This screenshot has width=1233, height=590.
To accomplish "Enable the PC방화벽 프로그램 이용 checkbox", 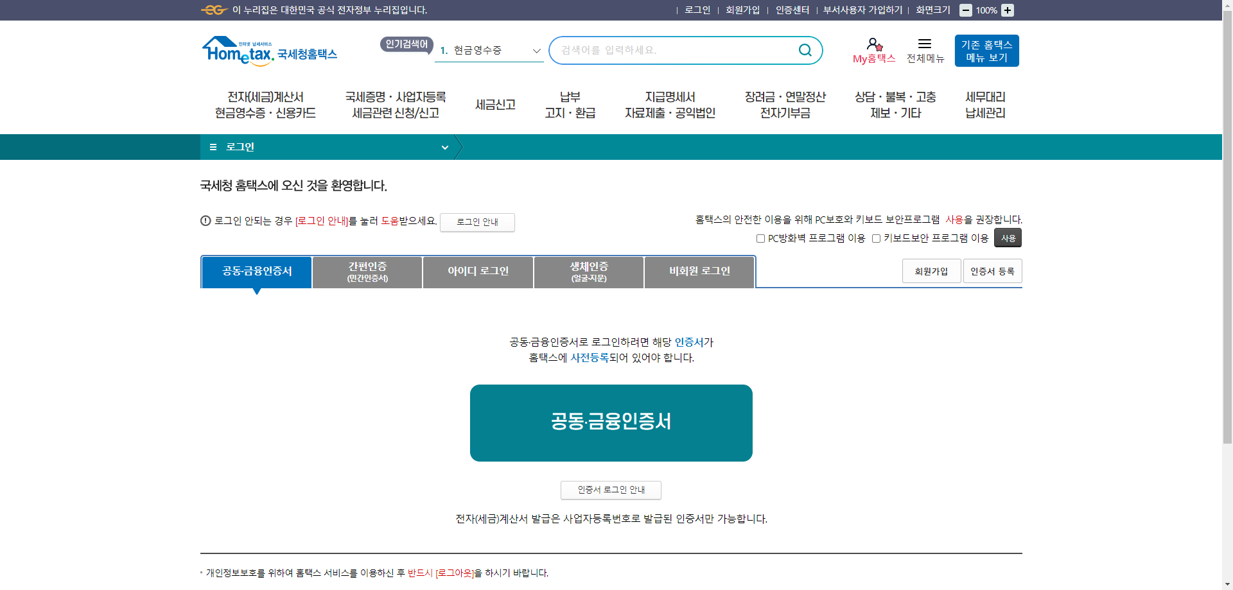I will (x=759, y=238).
